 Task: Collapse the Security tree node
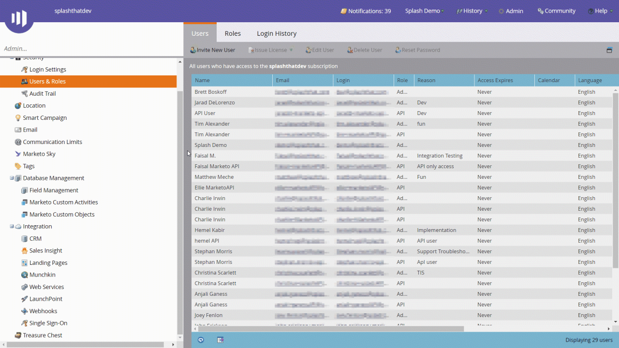[12, 58]
